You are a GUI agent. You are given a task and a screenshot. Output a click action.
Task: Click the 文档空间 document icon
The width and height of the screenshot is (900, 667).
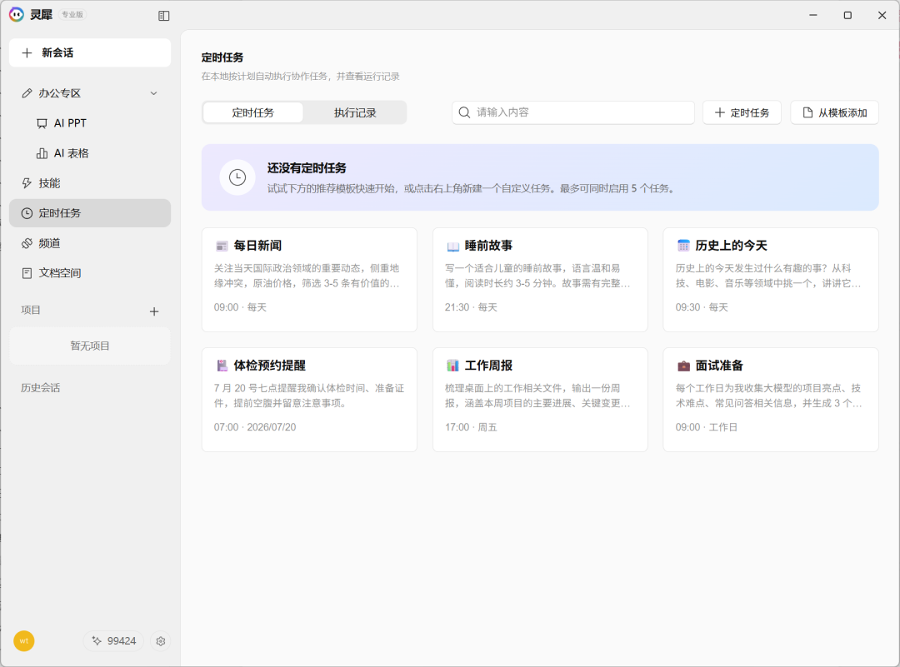[x=27, y=273]
